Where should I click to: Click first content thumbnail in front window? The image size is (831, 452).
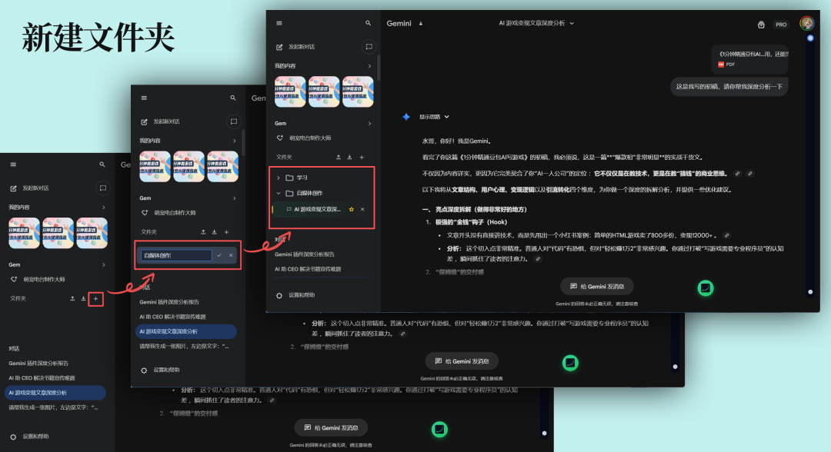(x=289, y=91)
